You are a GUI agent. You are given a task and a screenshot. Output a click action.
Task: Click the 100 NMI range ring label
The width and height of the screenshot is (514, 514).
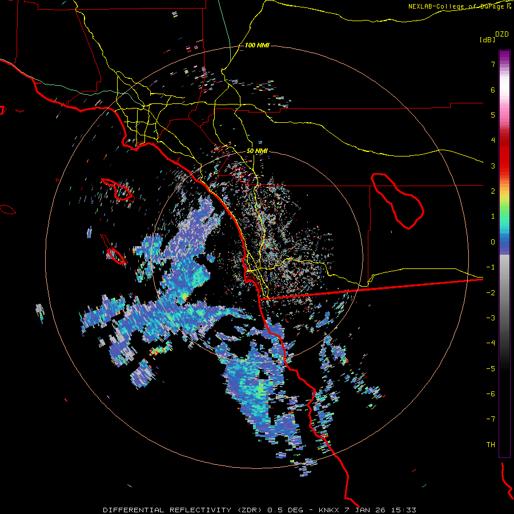click(257, 45)
